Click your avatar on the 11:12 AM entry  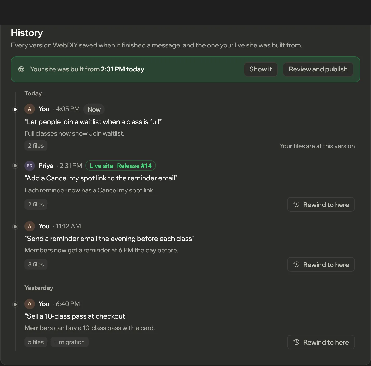point(30,226)
